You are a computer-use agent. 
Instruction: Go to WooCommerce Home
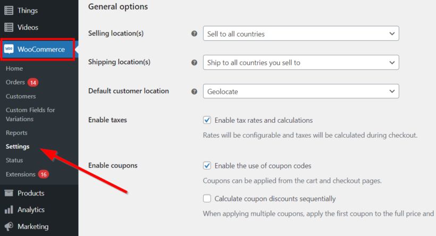click(x=14, y=69)
